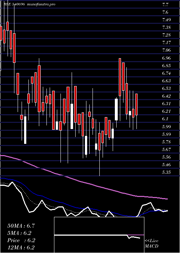Click the 6.74 price axis label

[x=166, y=73]
